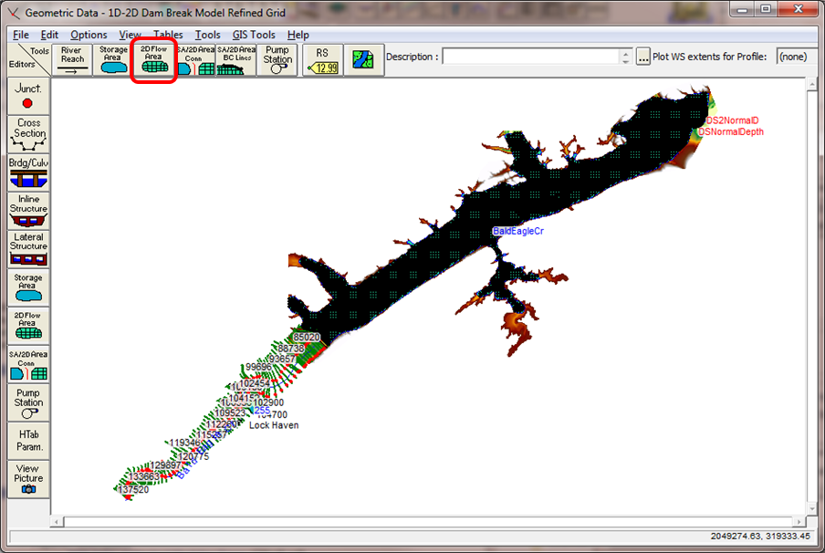Open the Junction editor
The width and height of the screenshot is (825, 553).
coord(28,97)
